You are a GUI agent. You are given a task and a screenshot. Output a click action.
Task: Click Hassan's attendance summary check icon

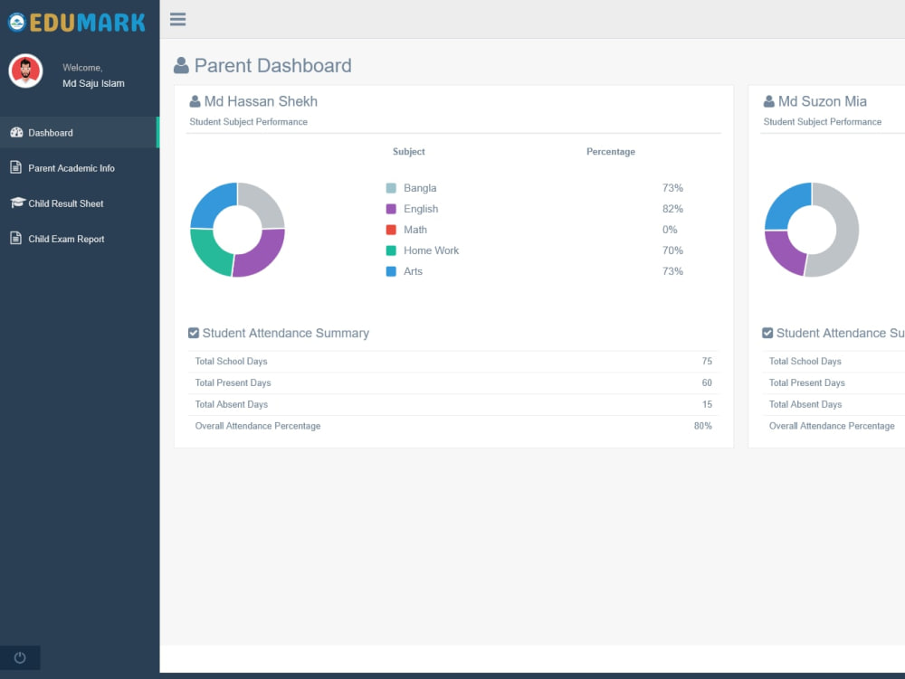194,333
